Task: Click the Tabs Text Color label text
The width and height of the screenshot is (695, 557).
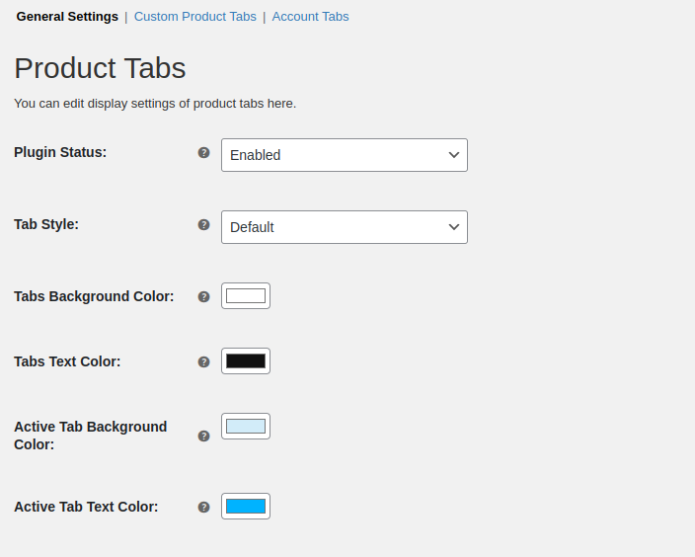Action: [67, 361]
